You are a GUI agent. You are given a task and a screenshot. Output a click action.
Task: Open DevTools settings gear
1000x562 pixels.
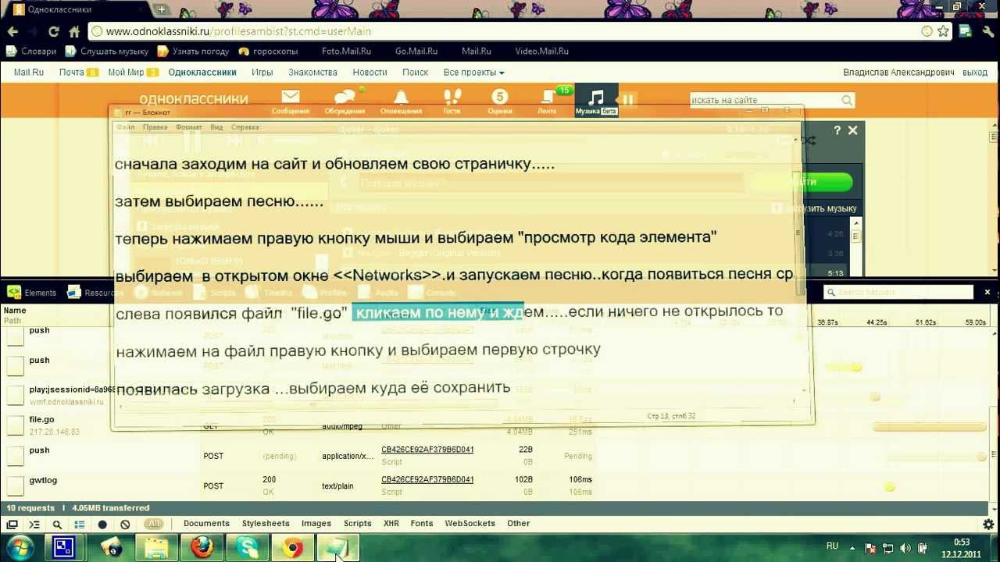point(988,525)
